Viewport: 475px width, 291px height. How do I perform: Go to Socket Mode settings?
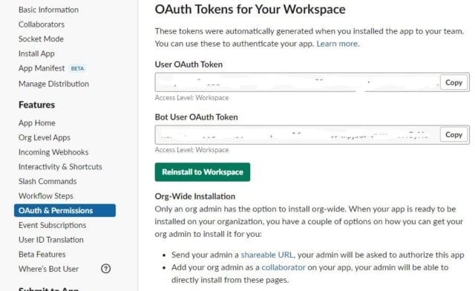[x=41, y=39]
